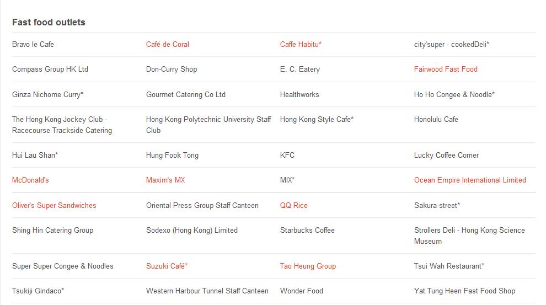The width and height of the screenshot is (546, 305).
Task: Click the Tsui Wah Restaurant* entry
Action: coord(449,266)
